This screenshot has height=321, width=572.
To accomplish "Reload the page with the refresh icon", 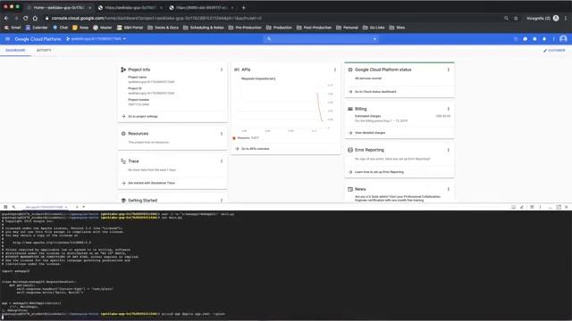I will 25,18.
